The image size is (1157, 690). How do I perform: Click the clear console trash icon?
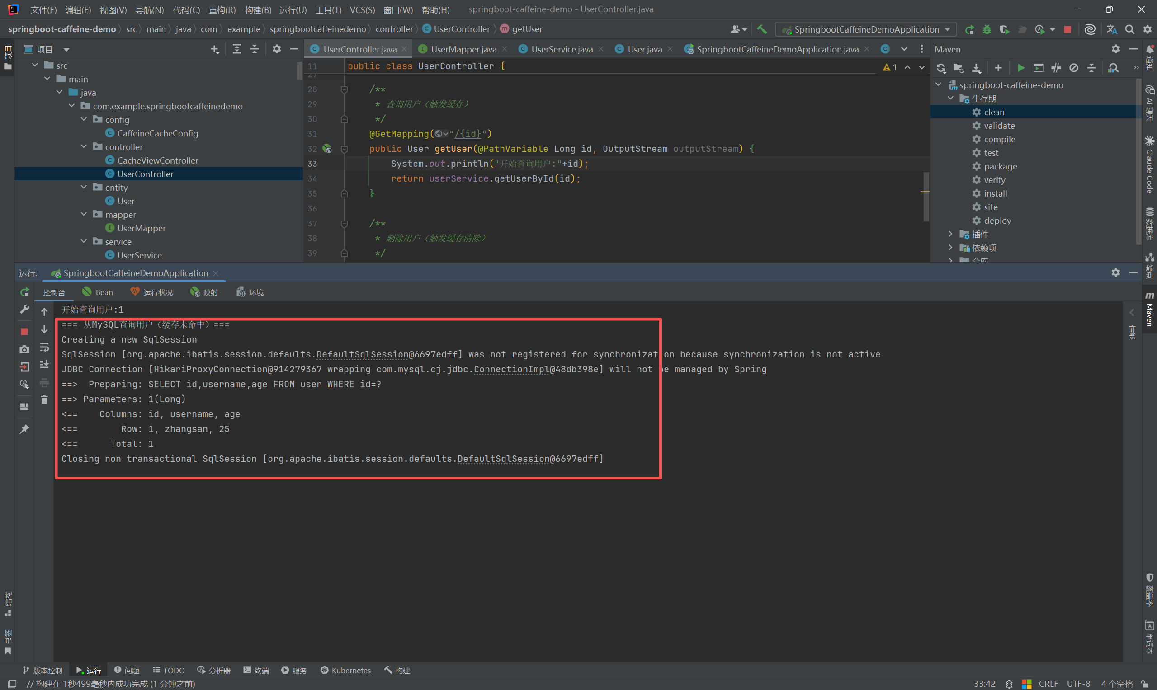44,400
